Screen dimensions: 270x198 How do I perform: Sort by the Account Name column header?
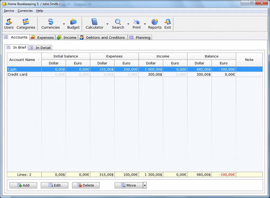[24, 60]
